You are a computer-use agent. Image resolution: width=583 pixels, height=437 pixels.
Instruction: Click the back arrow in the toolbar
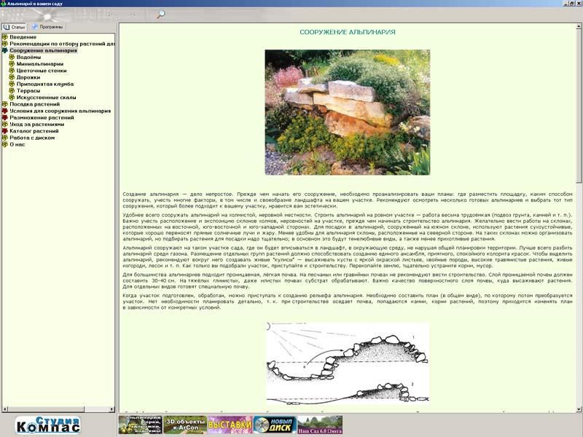(x=110, y=14)
